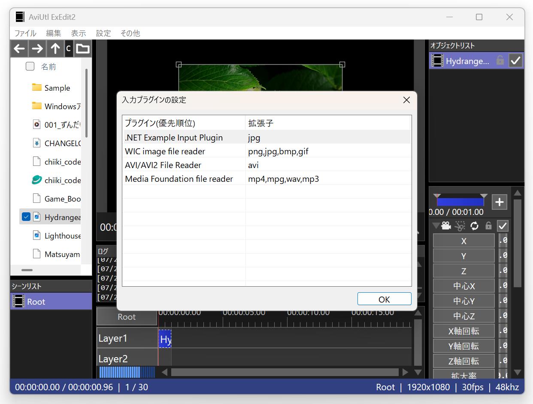The width and height of the screenshot is (533, 404).
Task: Click the back navigation arrow in the file browser
Action: tap(19, 49)
